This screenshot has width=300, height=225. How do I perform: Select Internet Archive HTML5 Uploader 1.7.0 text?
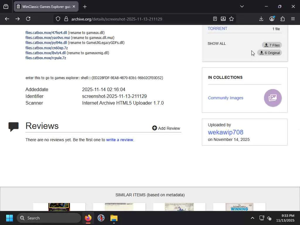click(123, 103)
